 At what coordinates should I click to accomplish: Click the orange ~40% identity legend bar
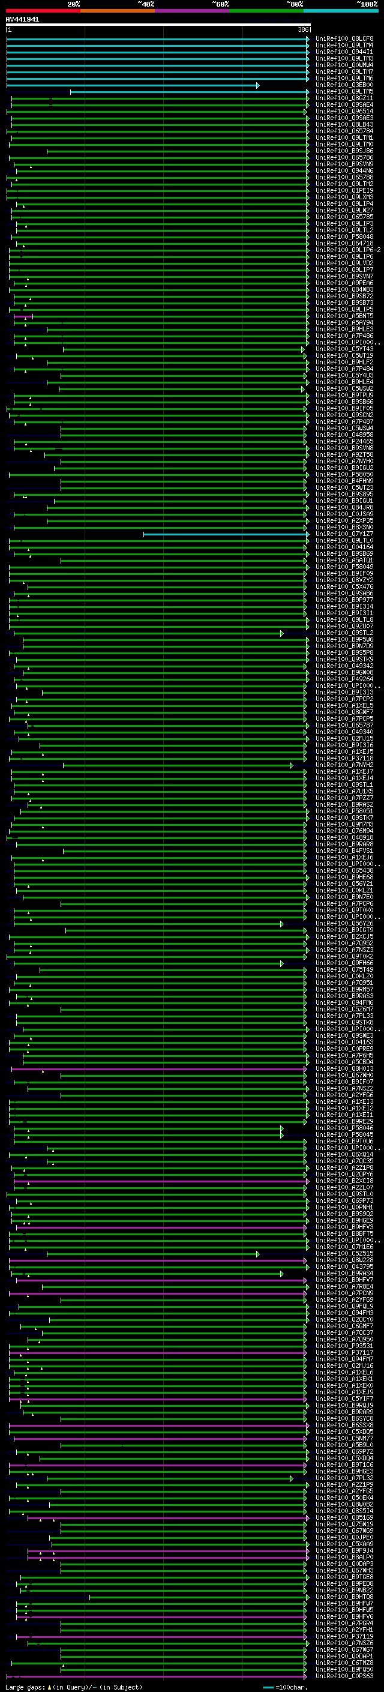[x=118, y=11]
